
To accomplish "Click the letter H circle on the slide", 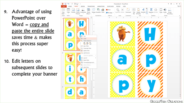I will click(150, 34).
